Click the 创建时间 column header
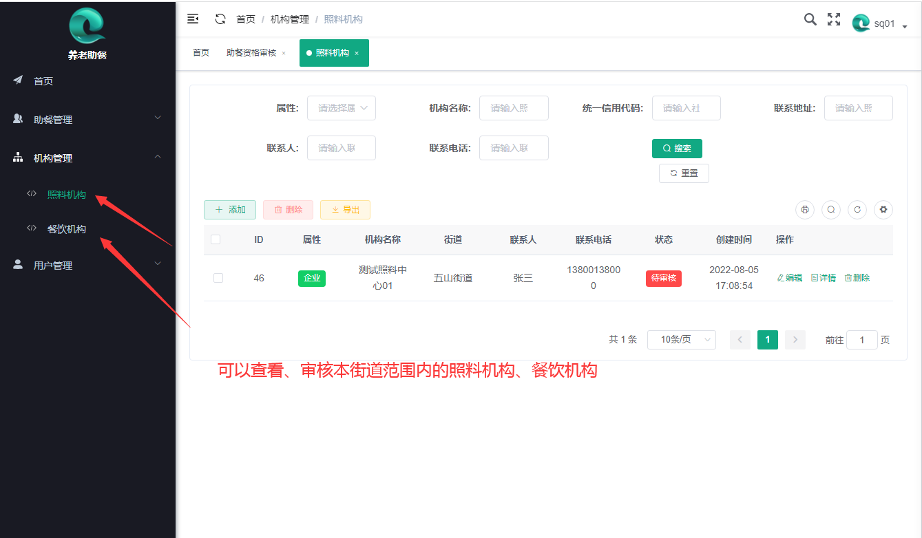The width and height of the screenshot is (922, 538). tap(734, 239)
